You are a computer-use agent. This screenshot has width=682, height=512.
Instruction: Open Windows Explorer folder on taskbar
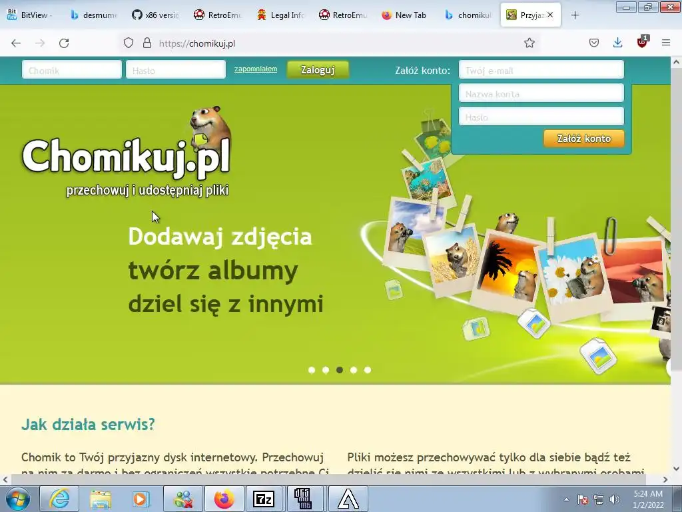[101, 499]
